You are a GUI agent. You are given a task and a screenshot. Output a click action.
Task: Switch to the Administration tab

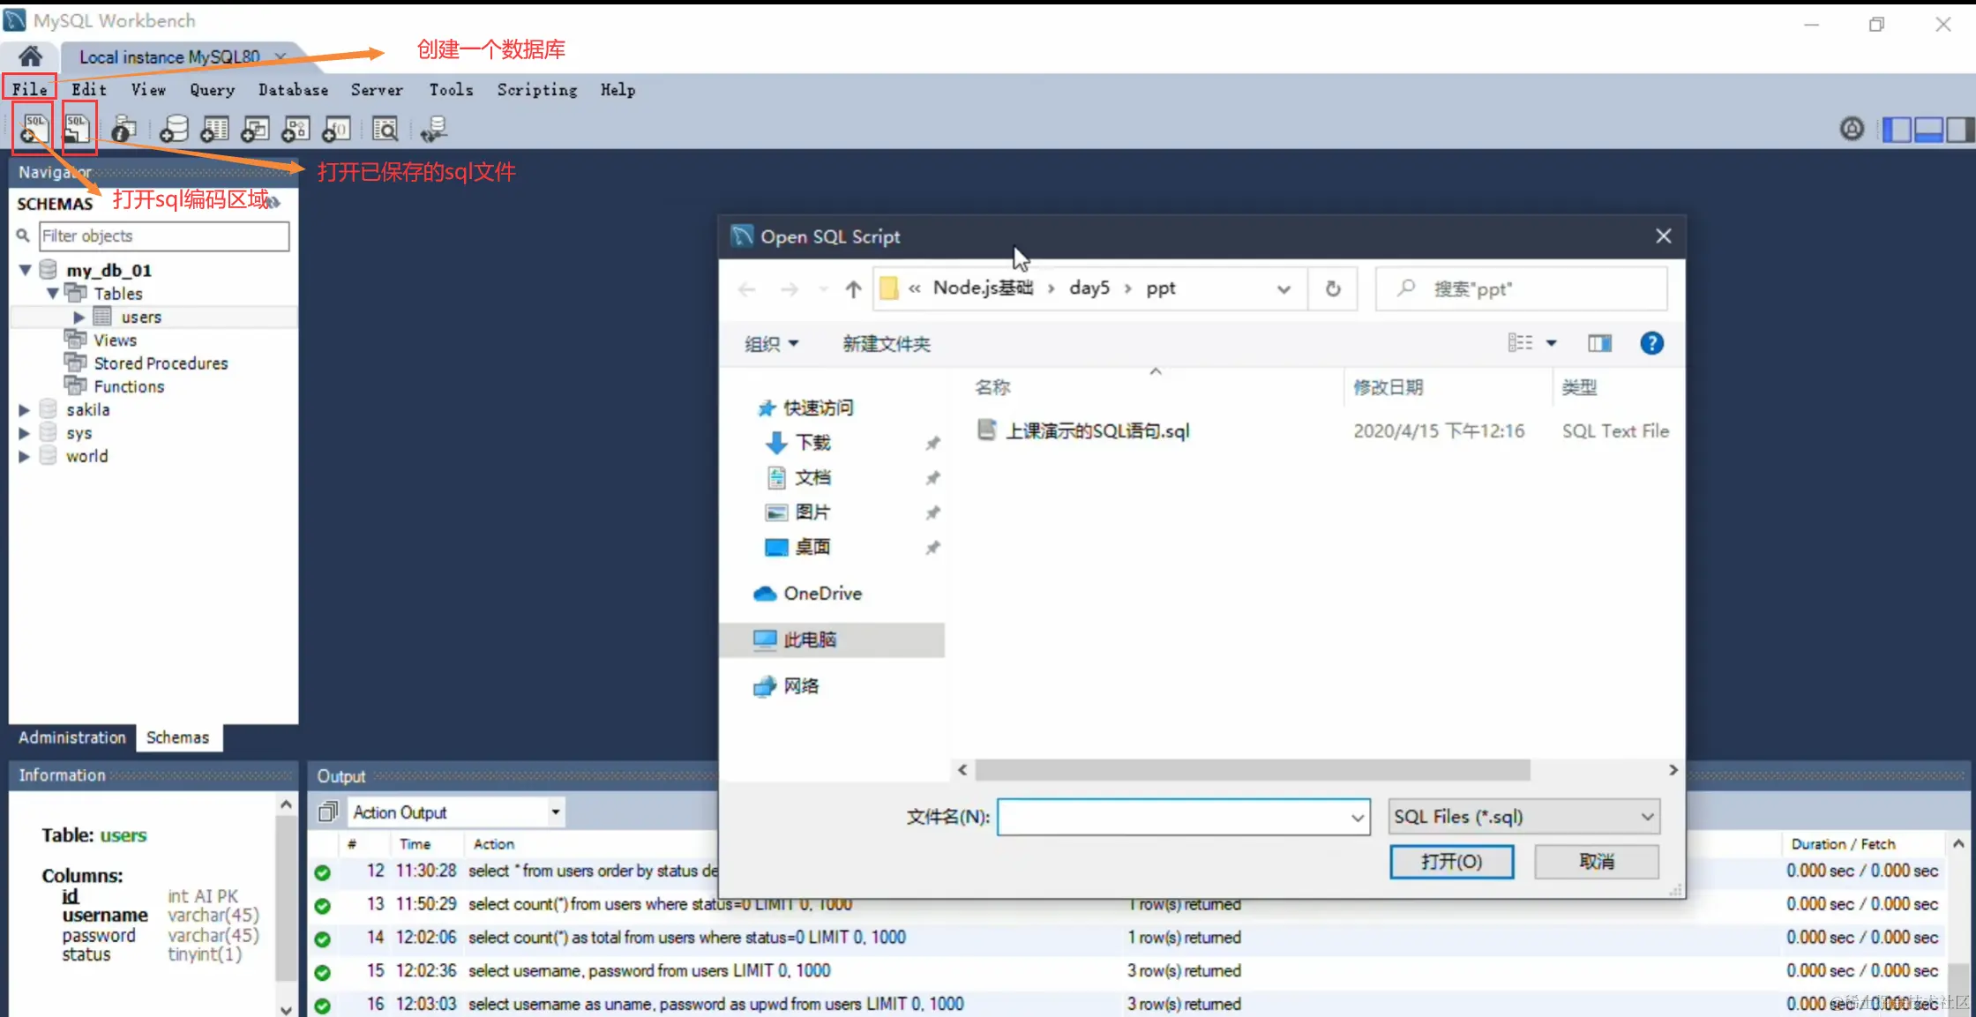pyautogui.click(x=72, y=737)
